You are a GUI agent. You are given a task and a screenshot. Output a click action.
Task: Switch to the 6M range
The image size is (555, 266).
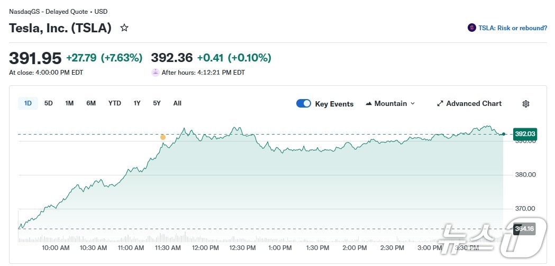[x=91, y=103]
